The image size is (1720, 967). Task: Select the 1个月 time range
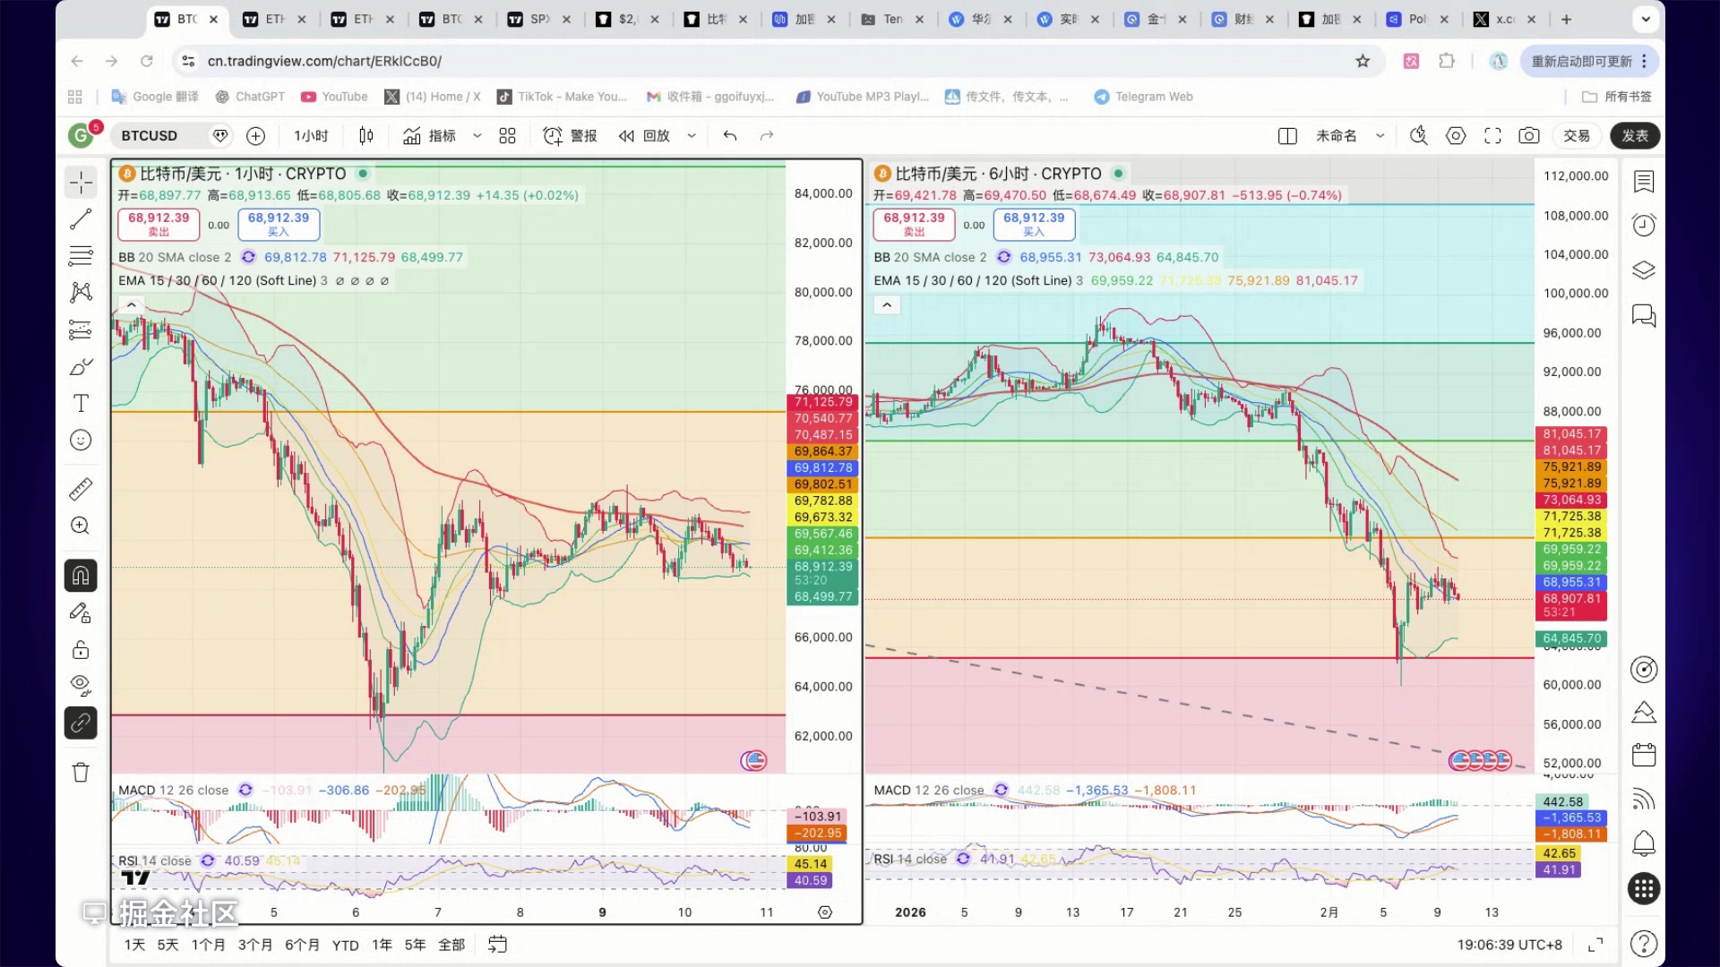coord(208,945)
